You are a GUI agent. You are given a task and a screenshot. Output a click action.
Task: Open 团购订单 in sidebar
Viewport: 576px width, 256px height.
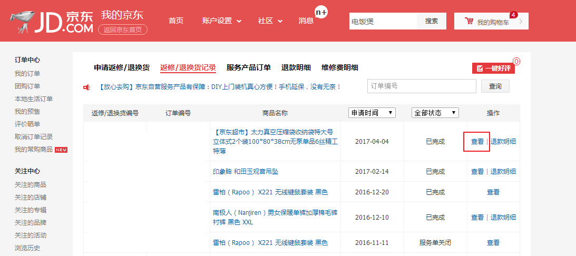tap(27, 86)
